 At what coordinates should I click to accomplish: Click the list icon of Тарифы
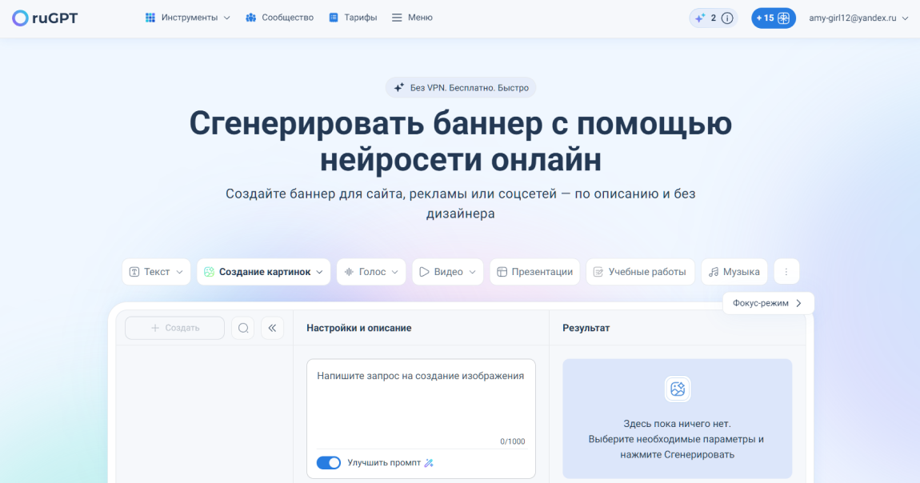click(334, 18)
